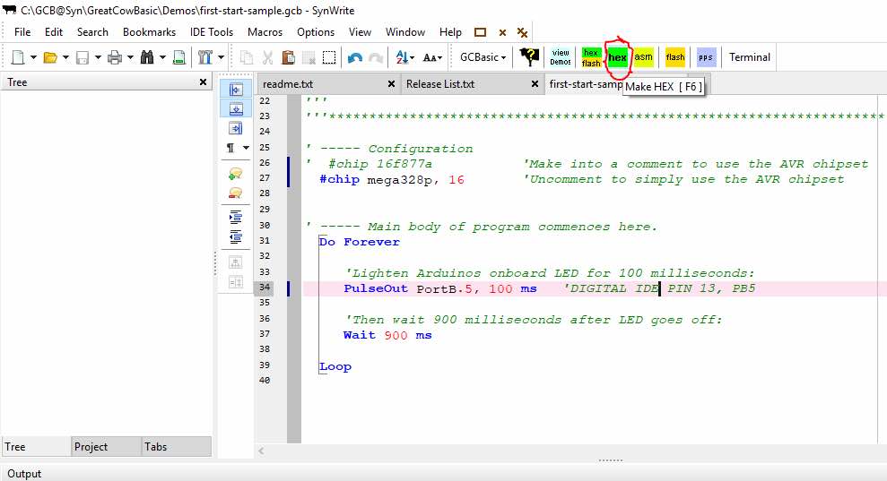Open the Edit menu

pyautogui.click(x=54, y=32)
